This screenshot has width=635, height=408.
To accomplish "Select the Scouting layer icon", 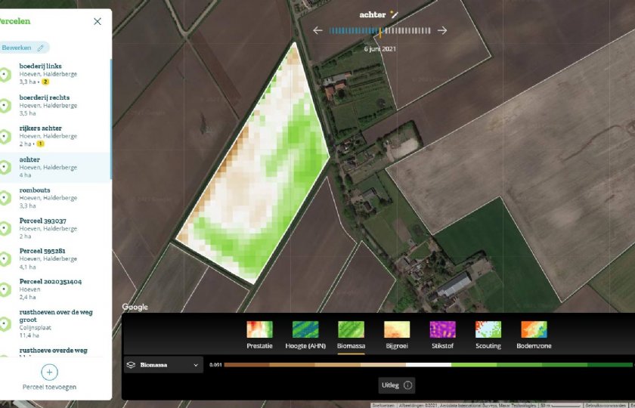I will [488, 329].
